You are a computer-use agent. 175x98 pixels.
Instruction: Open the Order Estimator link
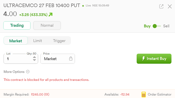160,94
